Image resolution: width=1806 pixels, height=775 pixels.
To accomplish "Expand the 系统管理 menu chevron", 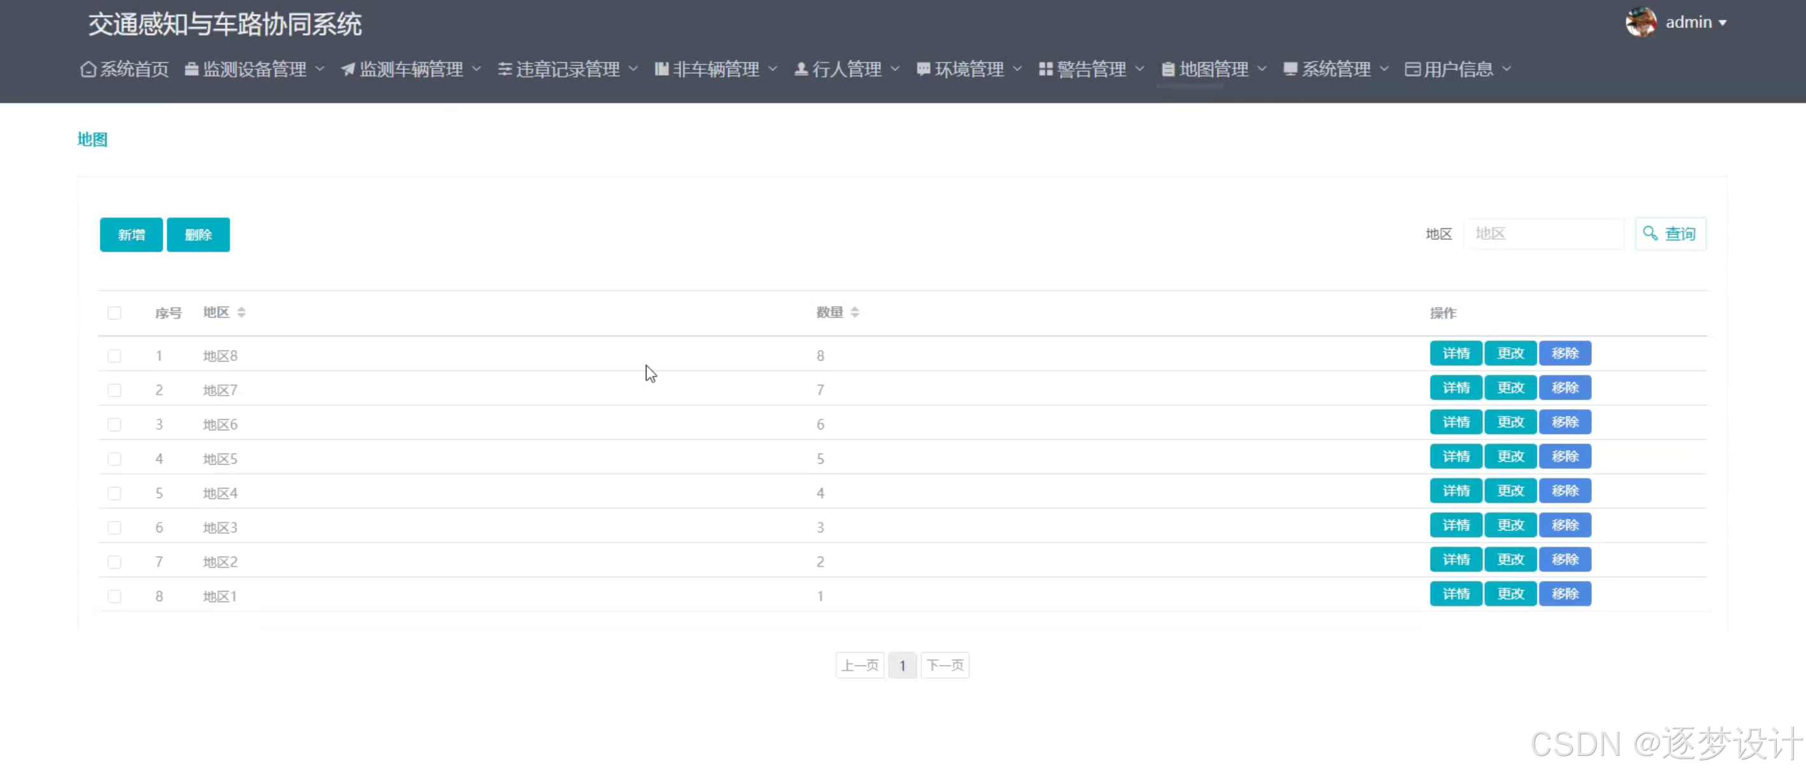I will coord(1384,69).
